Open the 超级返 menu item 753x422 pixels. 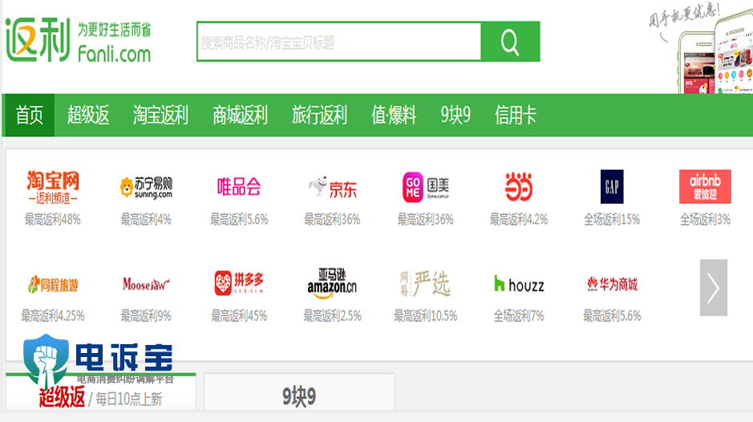pos(88,116)
